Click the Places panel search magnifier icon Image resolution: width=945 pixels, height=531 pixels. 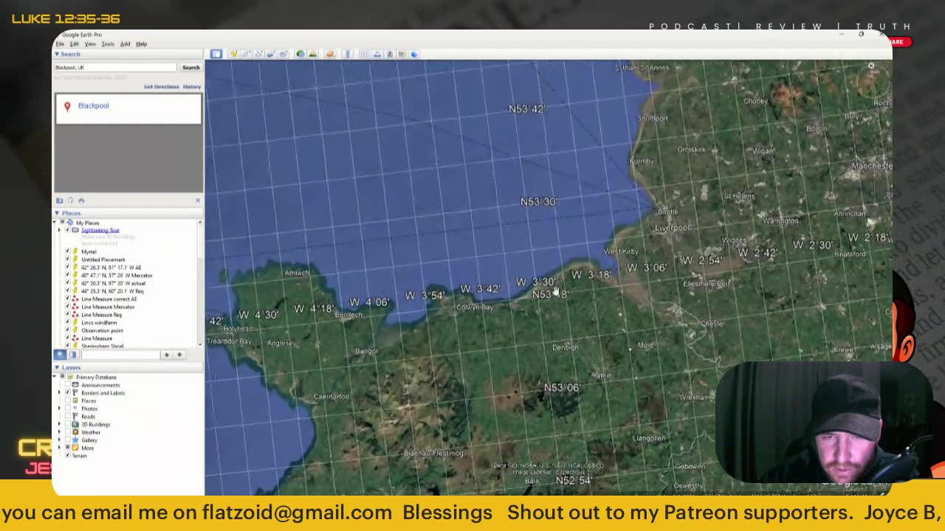click(x=61, y=355)
